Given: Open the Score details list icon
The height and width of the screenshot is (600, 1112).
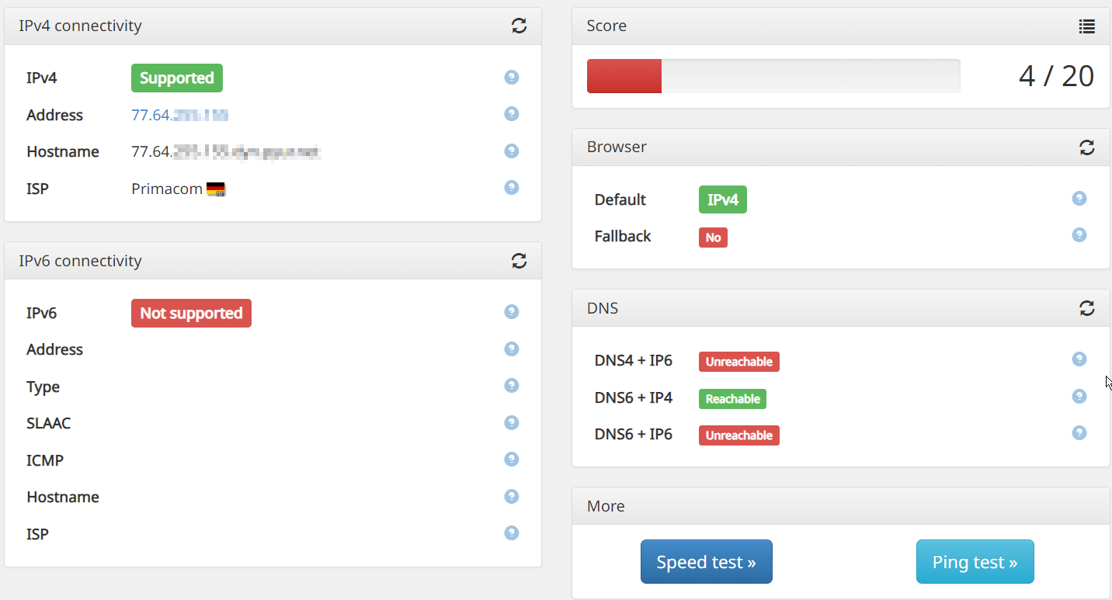Looking at the screenshot, I should (x=1087, y=26).
